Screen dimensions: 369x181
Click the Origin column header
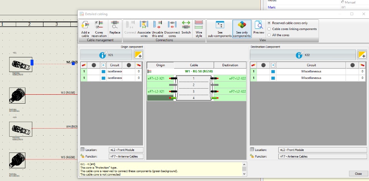(160, 65)
